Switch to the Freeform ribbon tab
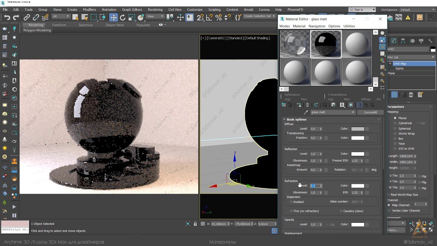 coord(59,25)
